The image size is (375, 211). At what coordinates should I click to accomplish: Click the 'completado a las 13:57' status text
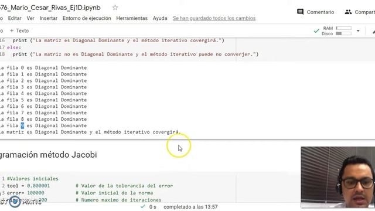[x=190, y=207]
